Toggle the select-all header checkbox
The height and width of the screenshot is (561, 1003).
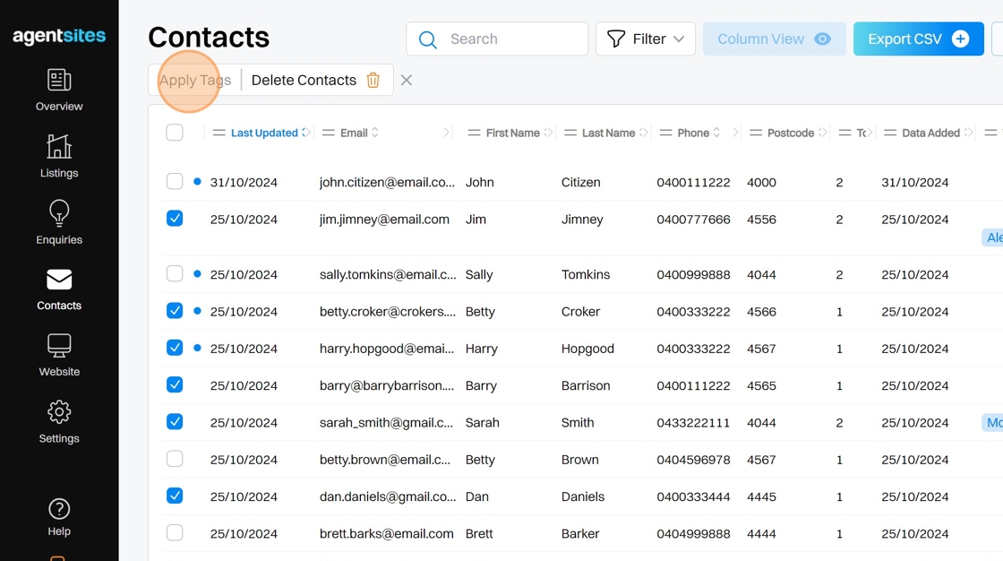(x=175, y=133)
